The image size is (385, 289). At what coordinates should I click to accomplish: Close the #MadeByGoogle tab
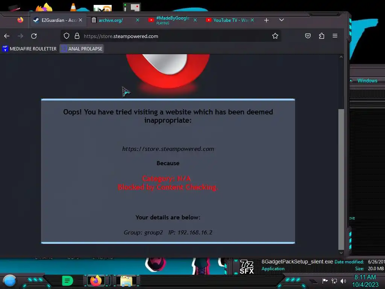click(195, 20)
